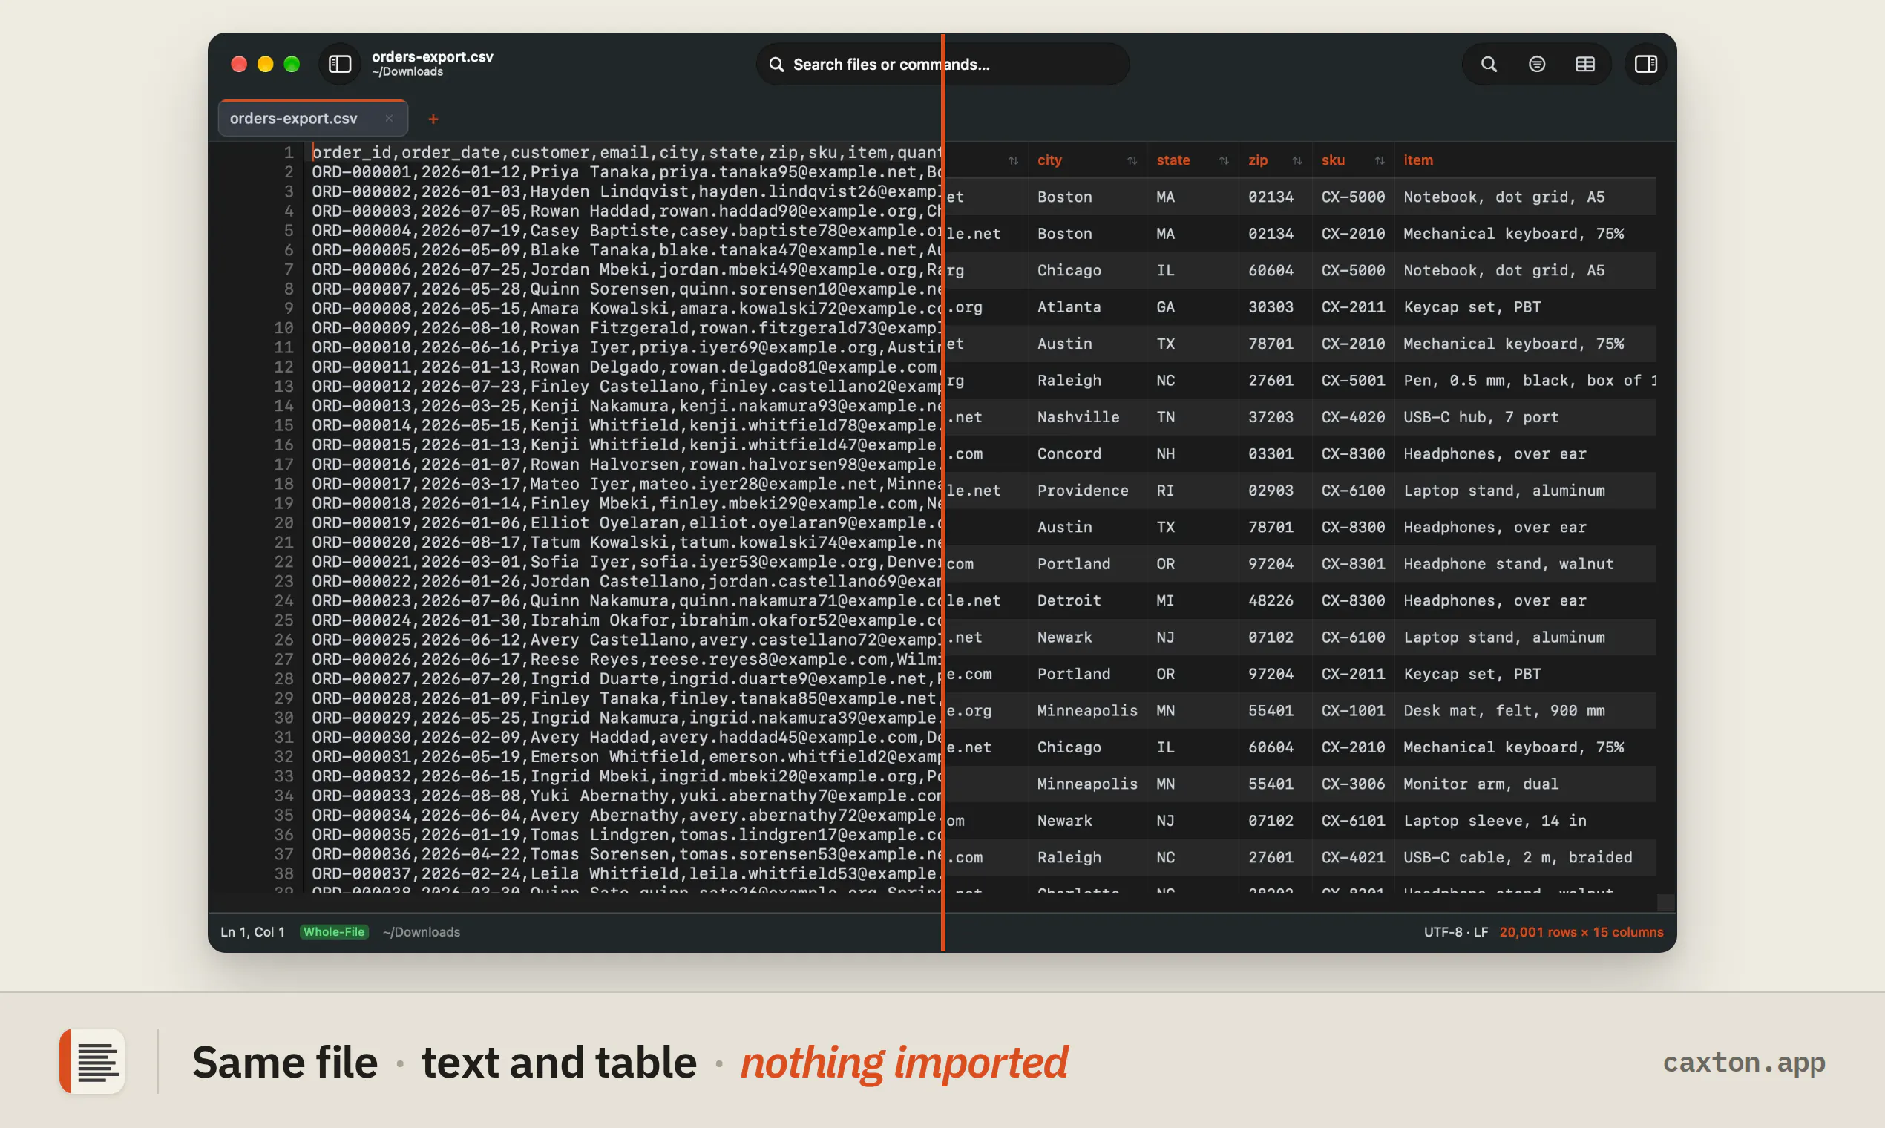
Task: Sort the partly hidden email column
Action: coord(1012,160)
